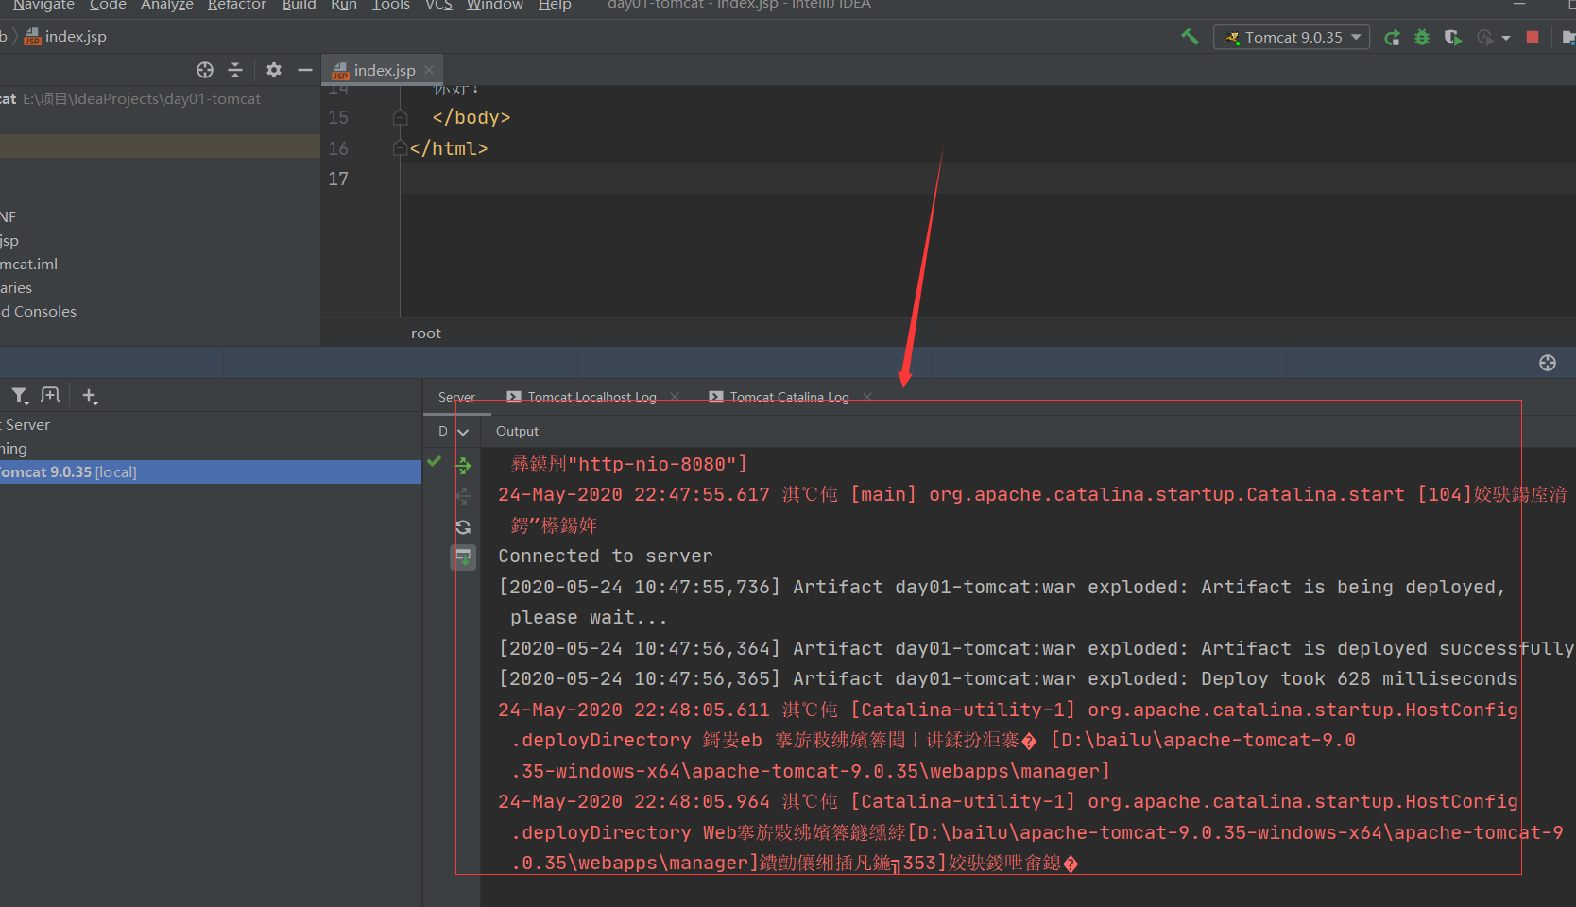The image size is (1576, 907).
Task: Select Tomcat 9.0.35 [local] in Services tree
Action: [x=210, y=472]
